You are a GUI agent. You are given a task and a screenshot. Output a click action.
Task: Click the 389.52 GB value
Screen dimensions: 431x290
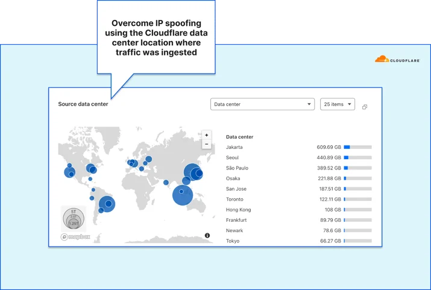[x=329, y=168]
